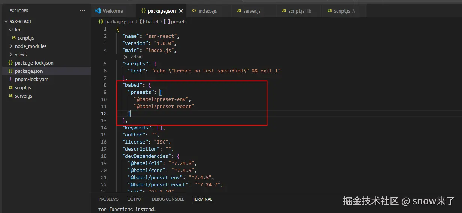Close the package.json editor tab
The width and height of the screenshot is (462, 213).
pos(181,11)
